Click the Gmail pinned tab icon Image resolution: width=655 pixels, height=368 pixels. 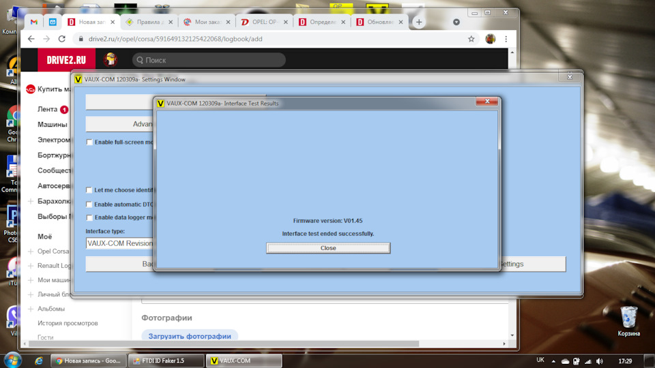34,22
